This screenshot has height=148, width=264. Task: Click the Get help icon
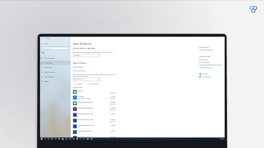click(200, 74)
